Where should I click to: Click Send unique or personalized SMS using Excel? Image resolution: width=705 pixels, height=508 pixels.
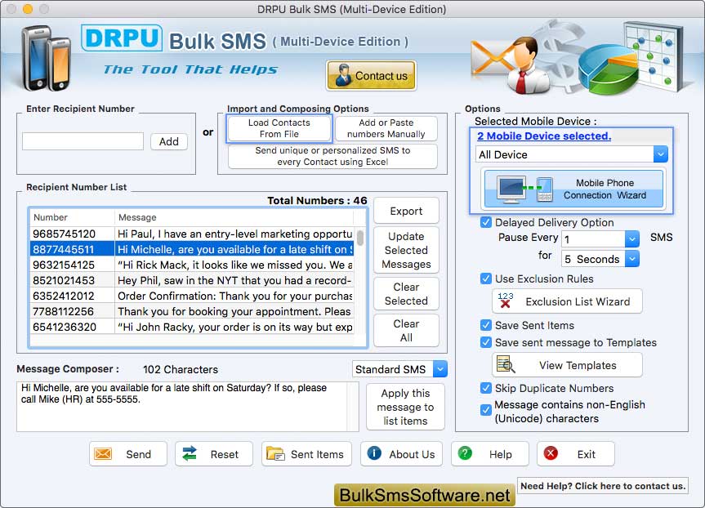click(x=332, y=156)
